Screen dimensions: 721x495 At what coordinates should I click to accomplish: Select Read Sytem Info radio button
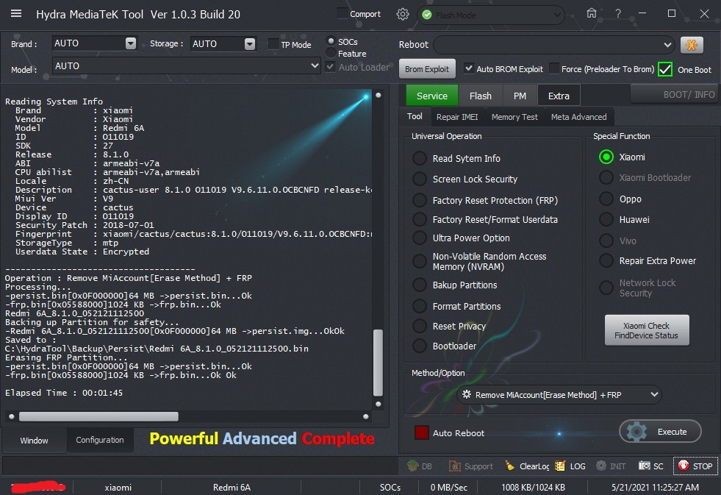420,158
